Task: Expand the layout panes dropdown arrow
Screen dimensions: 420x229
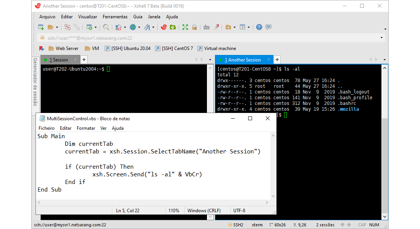Action: (x=249, y=27)
